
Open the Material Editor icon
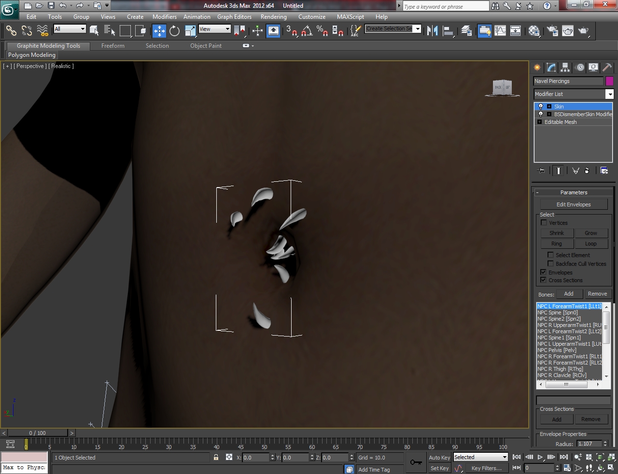tap(534, 31)
